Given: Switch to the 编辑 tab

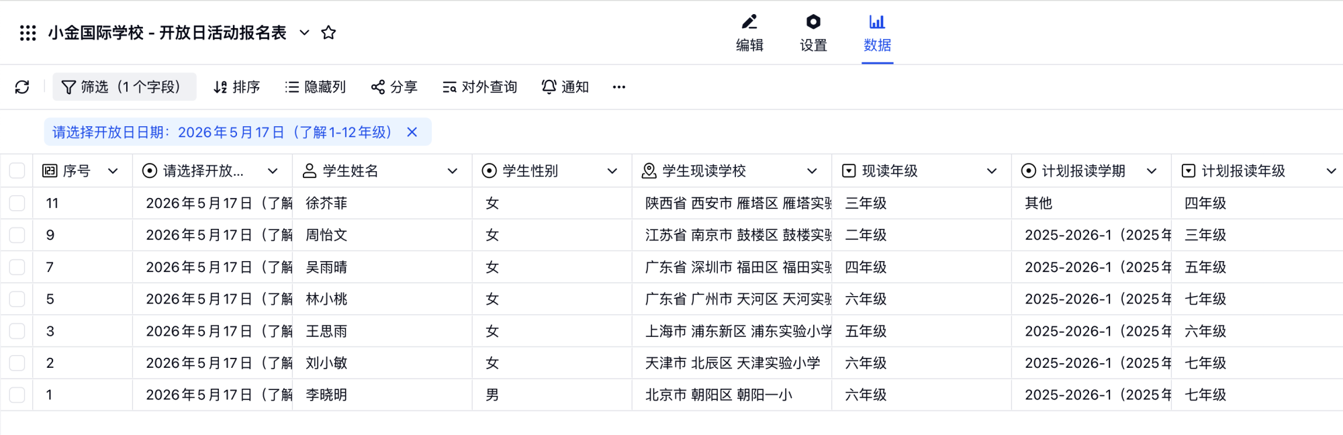Looking at the screenshot, I should tap(749, 33).
